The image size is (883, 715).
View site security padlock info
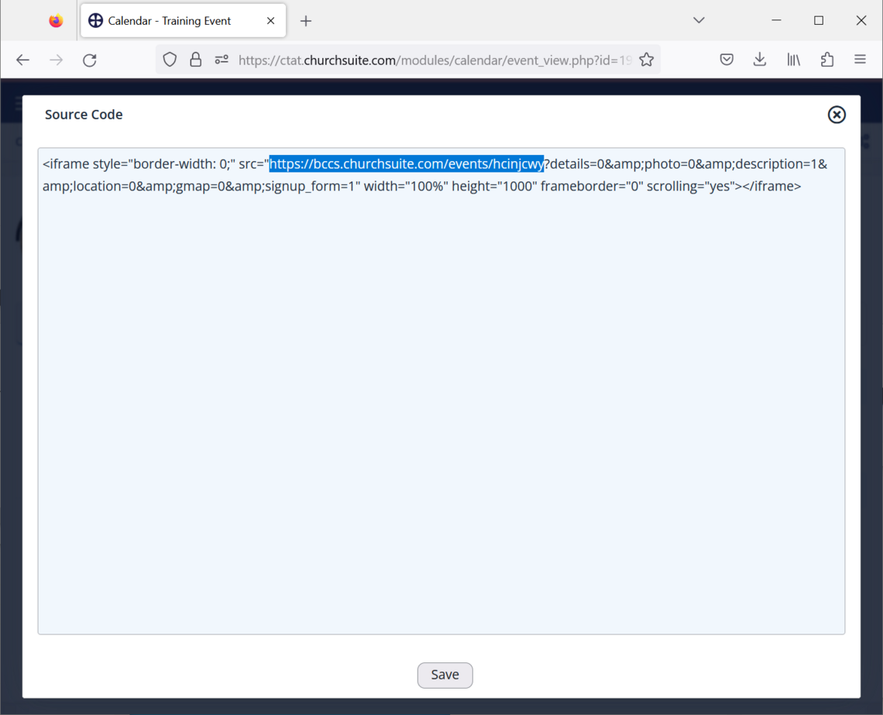(x=195, y=60)
